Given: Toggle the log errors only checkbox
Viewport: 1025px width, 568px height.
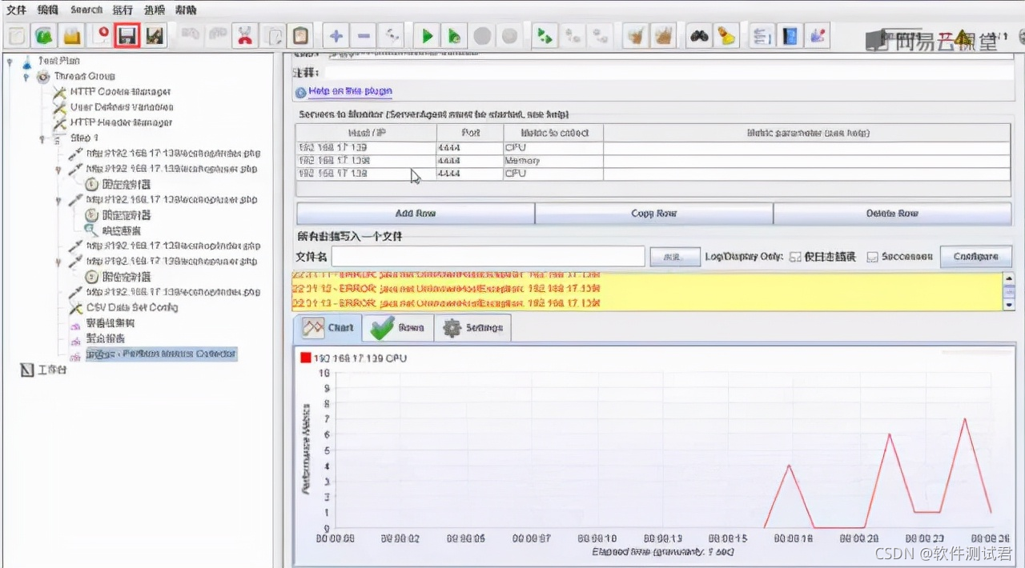Looking at the screenshot, I should [795, 257].
